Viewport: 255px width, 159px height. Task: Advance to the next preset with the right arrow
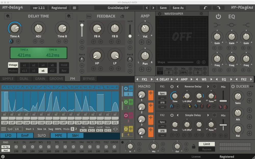[x=153, y=8]
